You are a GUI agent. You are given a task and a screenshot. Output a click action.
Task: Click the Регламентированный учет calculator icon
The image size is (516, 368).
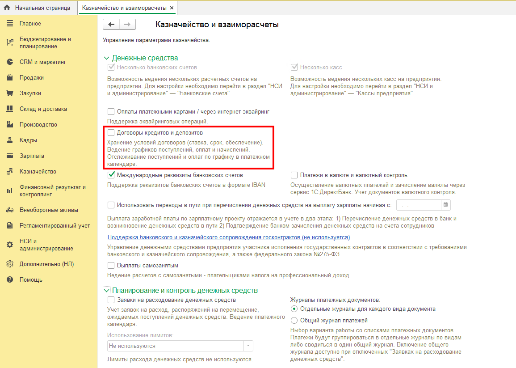tap(10, 226)
